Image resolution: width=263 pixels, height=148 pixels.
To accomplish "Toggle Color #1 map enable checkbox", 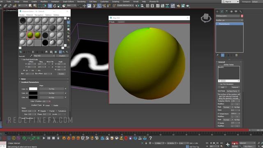I will [x=65, y=89].
